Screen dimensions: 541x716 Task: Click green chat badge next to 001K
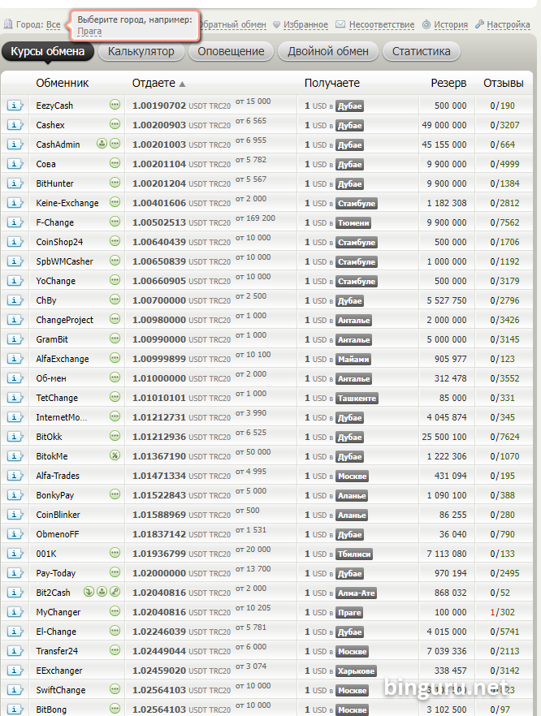(x=115, y=553)
